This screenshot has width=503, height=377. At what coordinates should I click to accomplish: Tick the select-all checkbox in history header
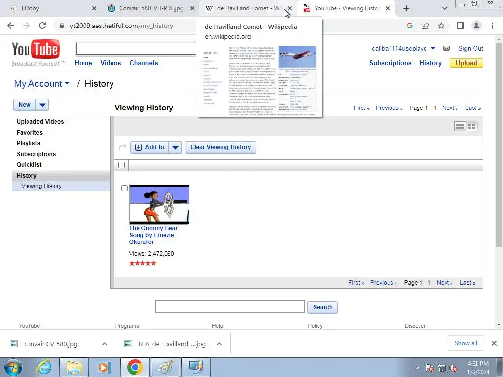point(122,165)
